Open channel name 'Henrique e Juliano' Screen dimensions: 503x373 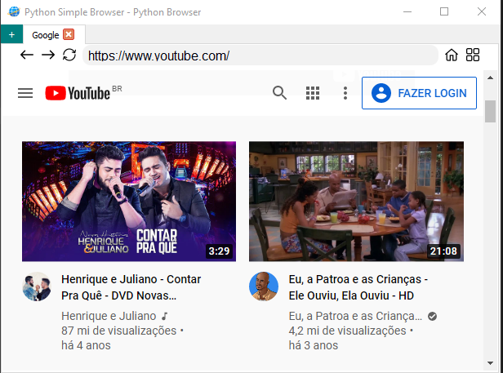tap(109, 316)
